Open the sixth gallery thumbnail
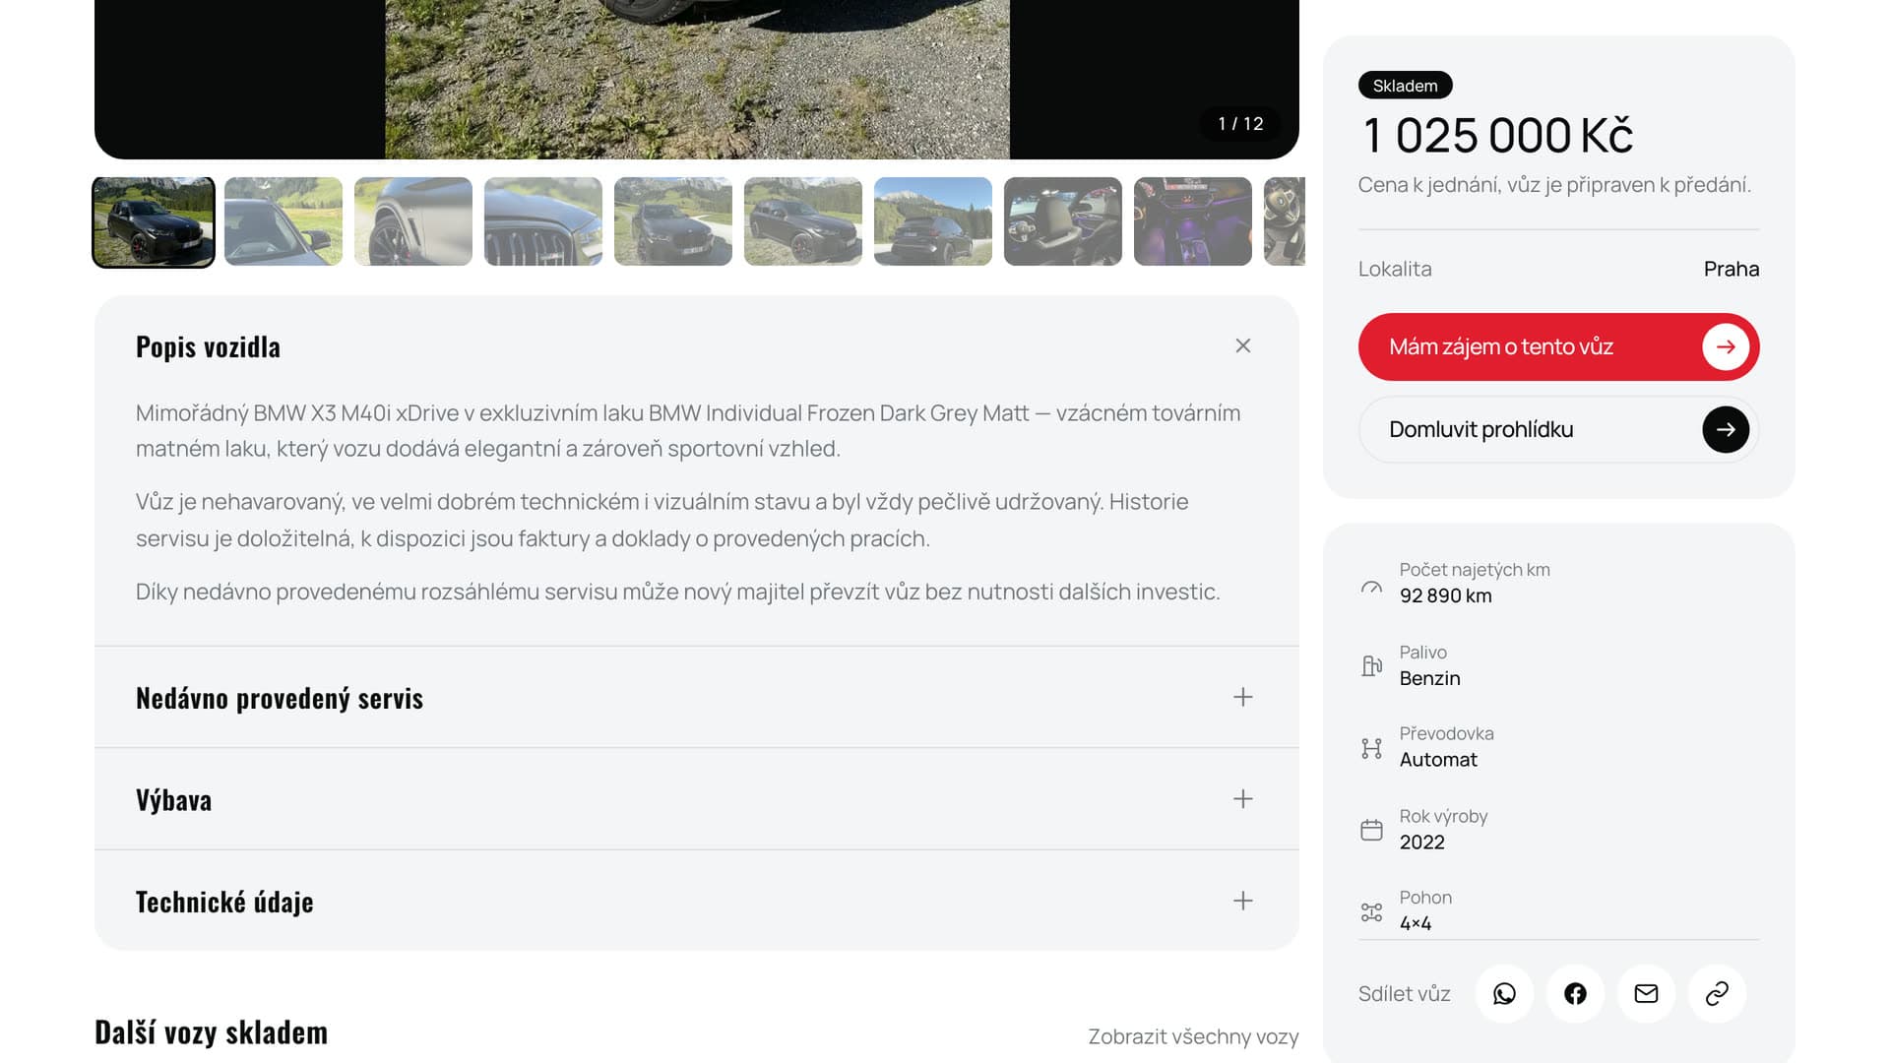 click(x=803, y=221)
